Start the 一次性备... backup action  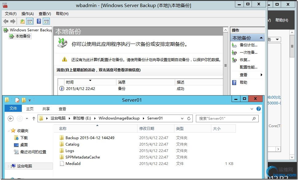248,53
